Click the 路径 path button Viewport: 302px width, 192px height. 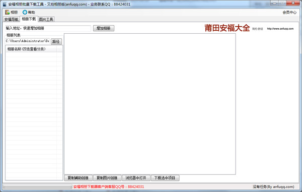pos(56,41)
